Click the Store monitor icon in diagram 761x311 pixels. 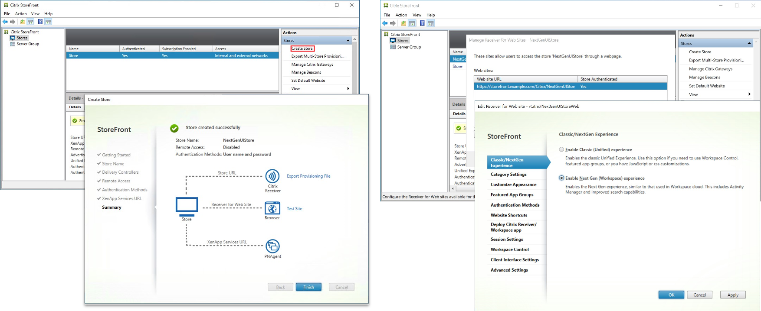pyautogui.click(x=187, y=206)
